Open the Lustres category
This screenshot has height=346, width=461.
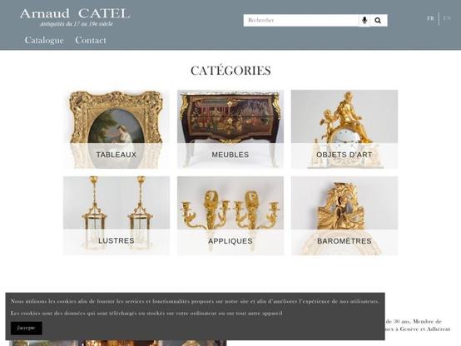(x=116, y=240)
